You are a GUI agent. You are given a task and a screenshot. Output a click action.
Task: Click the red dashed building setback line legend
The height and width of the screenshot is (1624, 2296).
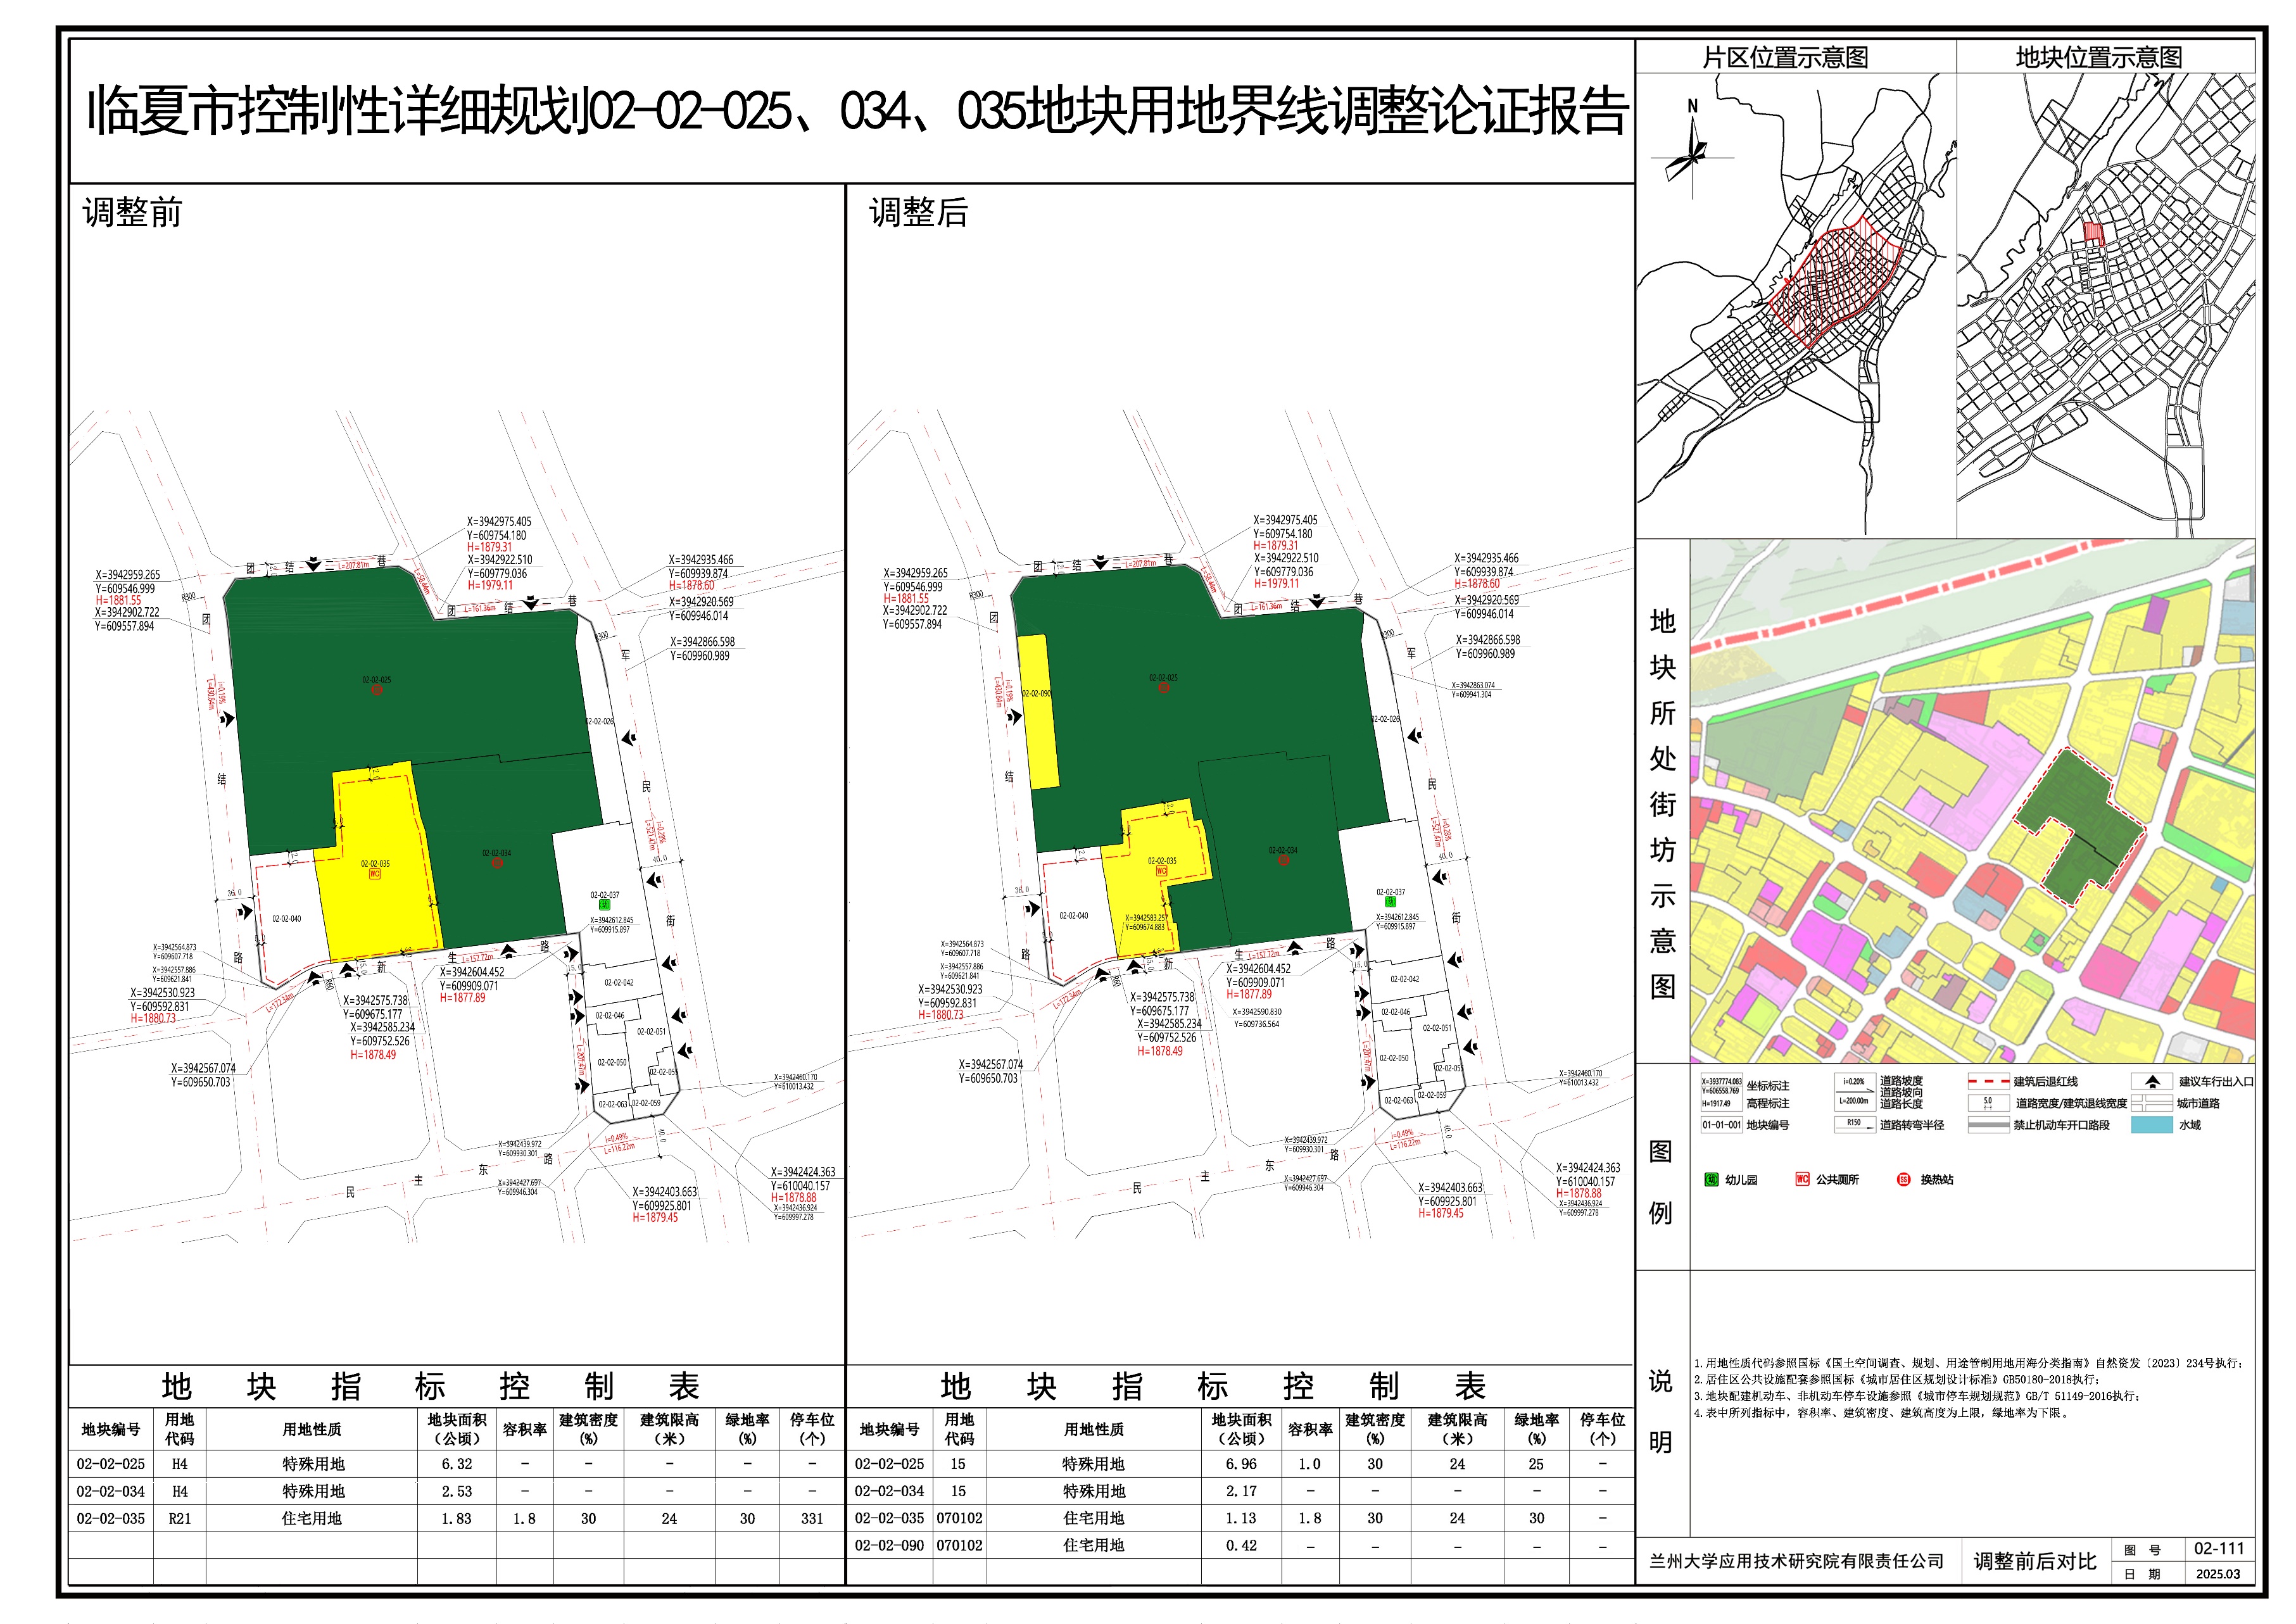tap(1988, 1082)
